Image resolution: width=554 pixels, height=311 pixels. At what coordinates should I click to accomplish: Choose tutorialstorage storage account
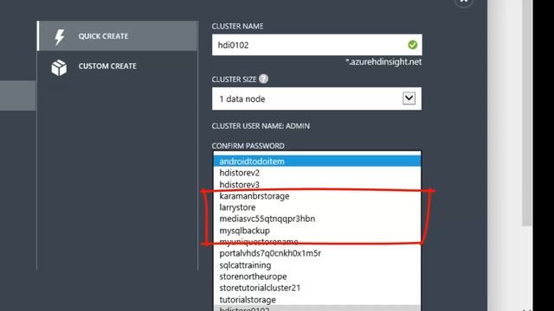[318, 300]
